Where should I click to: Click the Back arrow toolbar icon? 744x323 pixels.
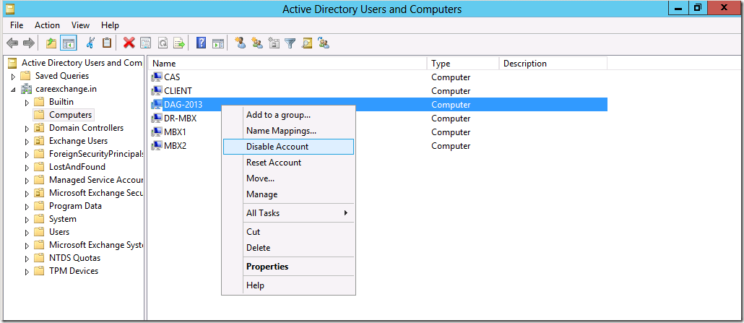12,43
